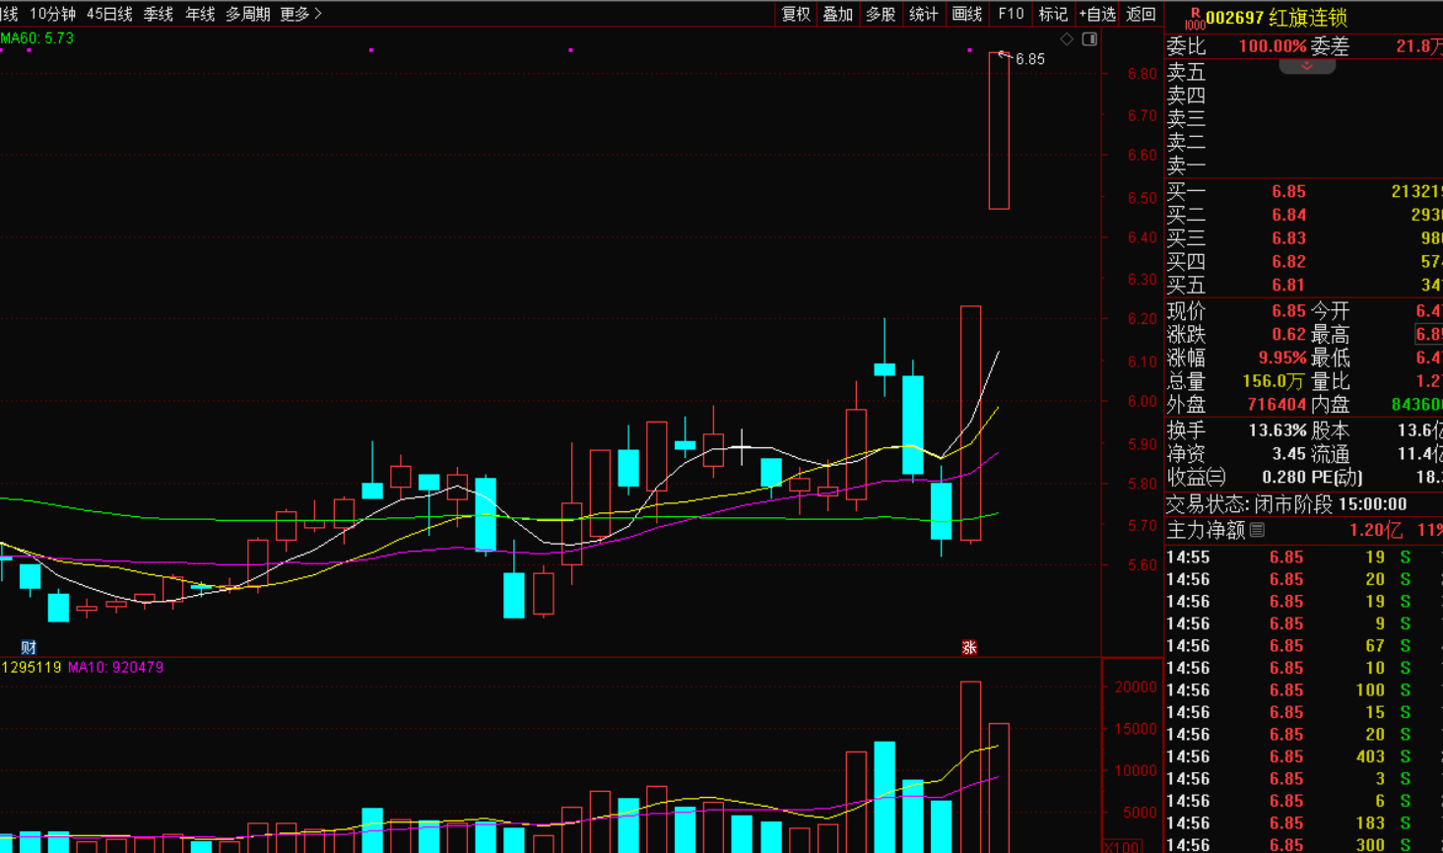The width and height of the screenshot is (1443, 853).
Task: Switch to the 45日线 period
Action: tap(109, 14)
